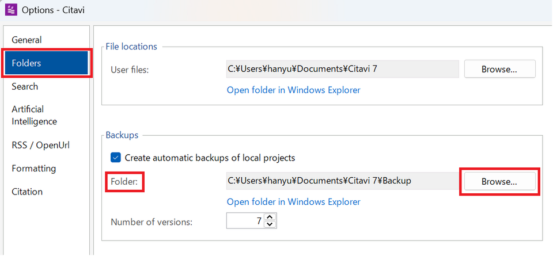Click the Number of versions value field
Screen dimensions: 553x256
(x=245, y=221)
